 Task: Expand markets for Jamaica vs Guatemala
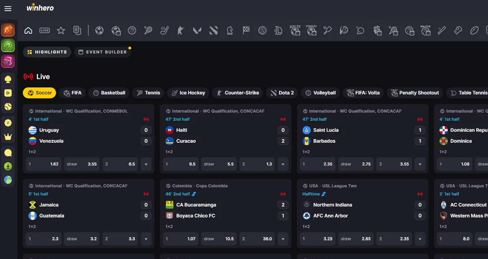coord(146,239)
